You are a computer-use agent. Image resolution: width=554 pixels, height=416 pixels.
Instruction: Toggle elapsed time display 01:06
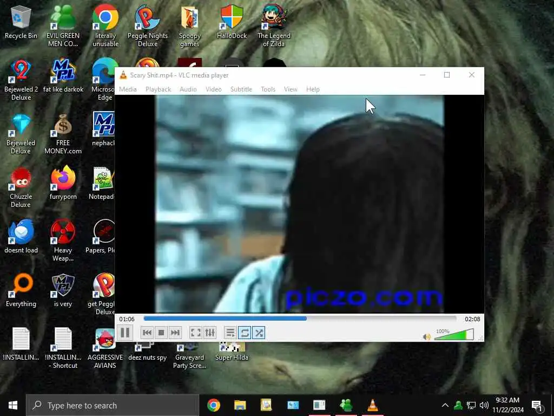[127, 319]
